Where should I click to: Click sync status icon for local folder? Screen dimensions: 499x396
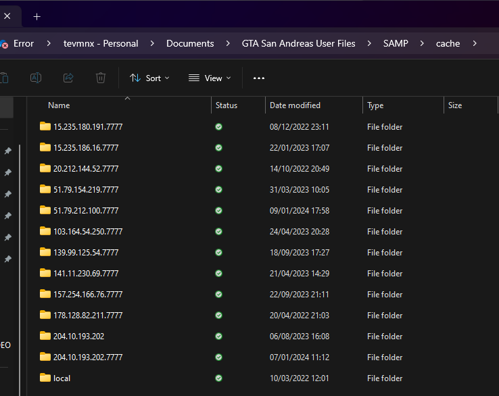[x=218, y=378]
